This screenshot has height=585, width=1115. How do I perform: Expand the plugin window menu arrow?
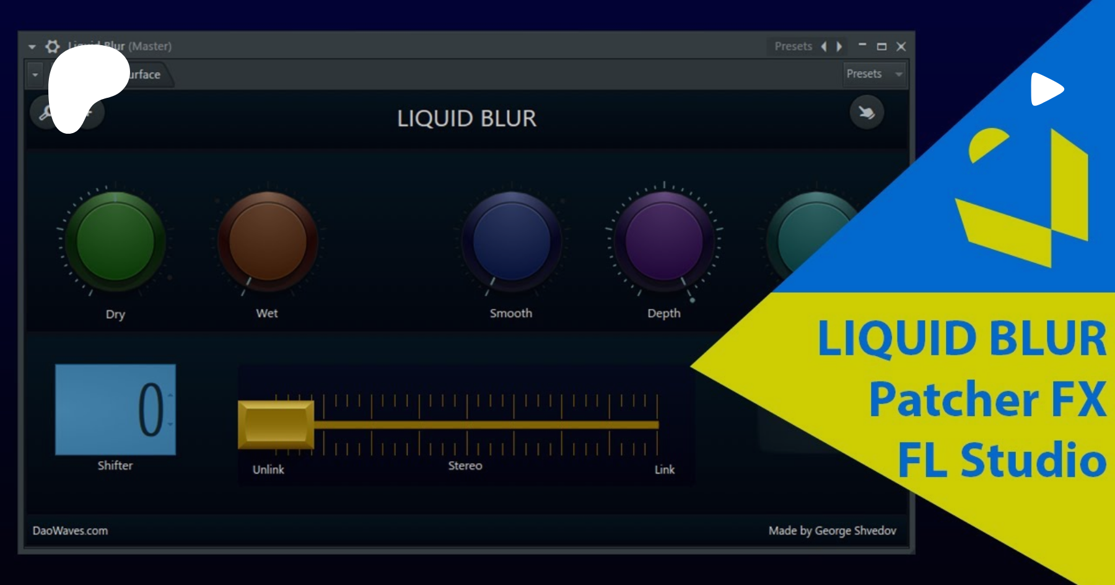tap(32, 46)
